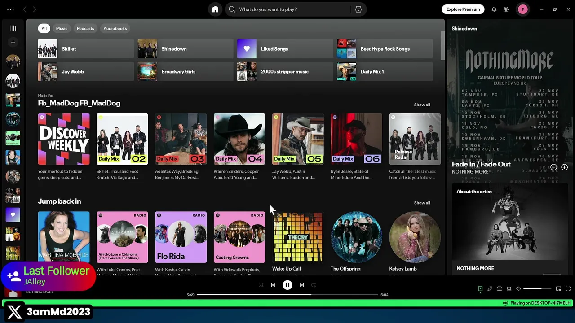Open the Discover Weekly playlist cover
Screen dimensions: 575x323
point(64,139)
